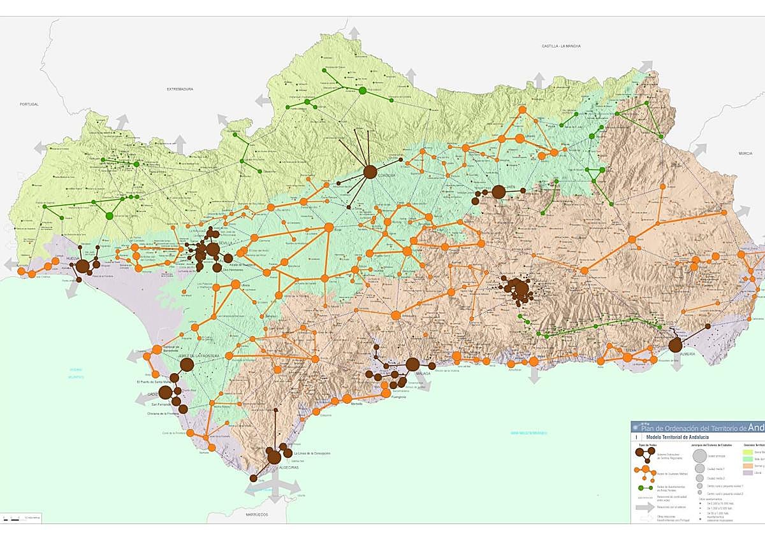Click the brown Jaén city node
The image size is (765, 533).
(499, 191)
